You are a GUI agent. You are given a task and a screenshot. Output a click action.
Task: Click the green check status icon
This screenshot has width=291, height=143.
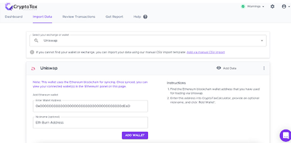tap(243, 7)
